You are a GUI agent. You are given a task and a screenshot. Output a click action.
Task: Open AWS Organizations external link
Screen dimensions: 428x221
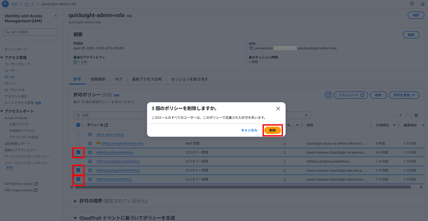click(21, 190)
